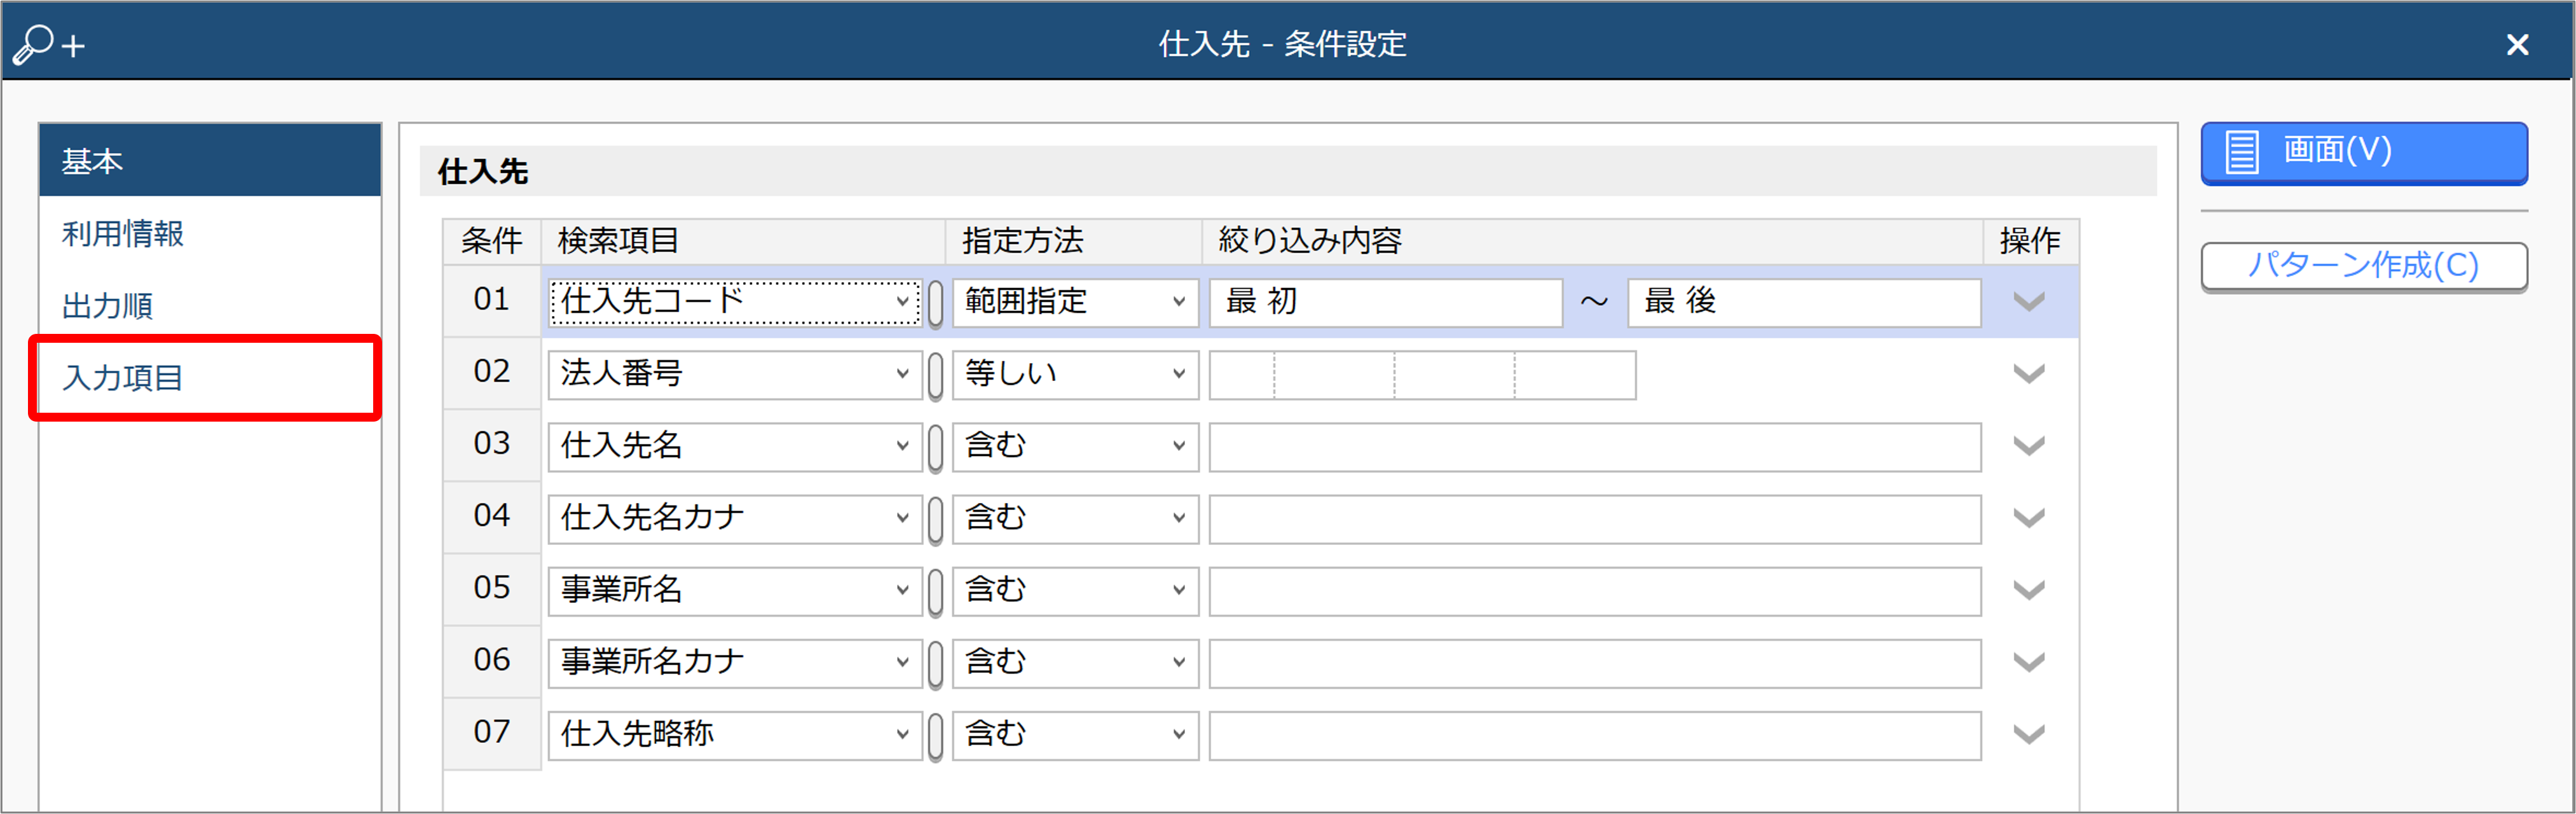Click the 仕入先 section heading
Image resolution: width=2576 pixels, height=814 pixels.
point(483,172)
